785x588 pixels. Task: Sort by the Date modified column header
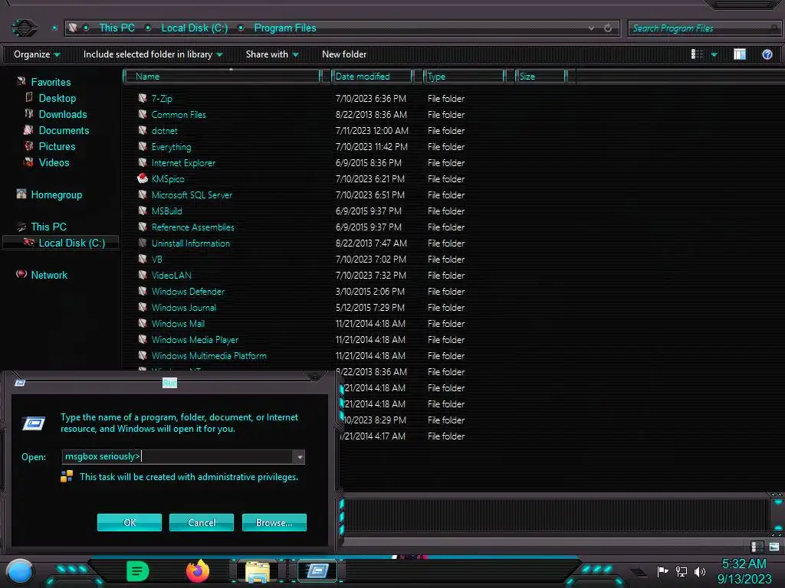(372, 77)
